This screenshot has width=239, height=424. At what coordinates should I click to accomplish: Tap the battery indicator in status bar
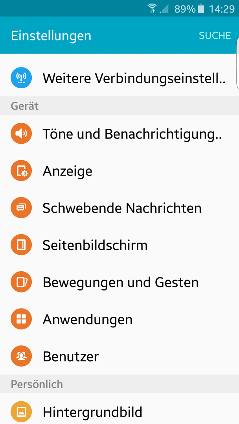pyautogui.click(x=200, y=9)
